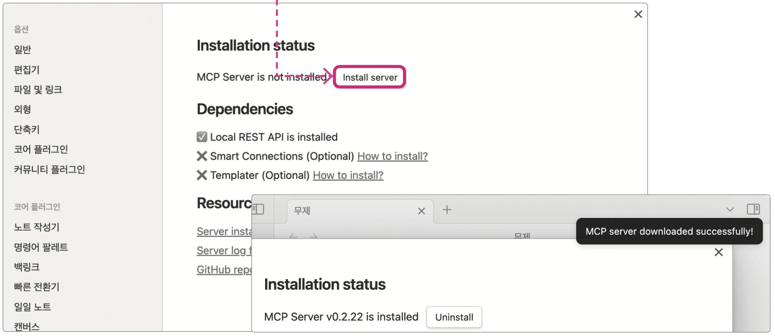This screenshot has height=336, width=775.
Task: Click the Local REST API checkbox
Action: pos(202,137)
